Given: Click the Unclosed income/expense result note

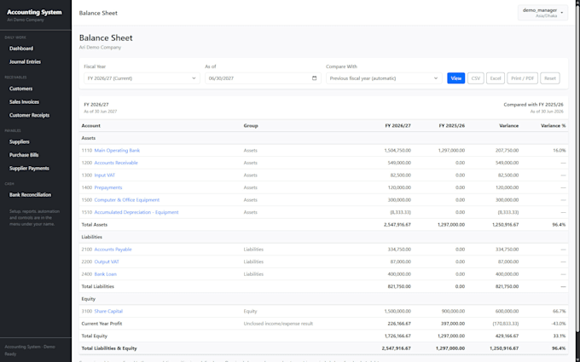Looking at the screenshot, I should pyautogui.click(x=278, y=324).
